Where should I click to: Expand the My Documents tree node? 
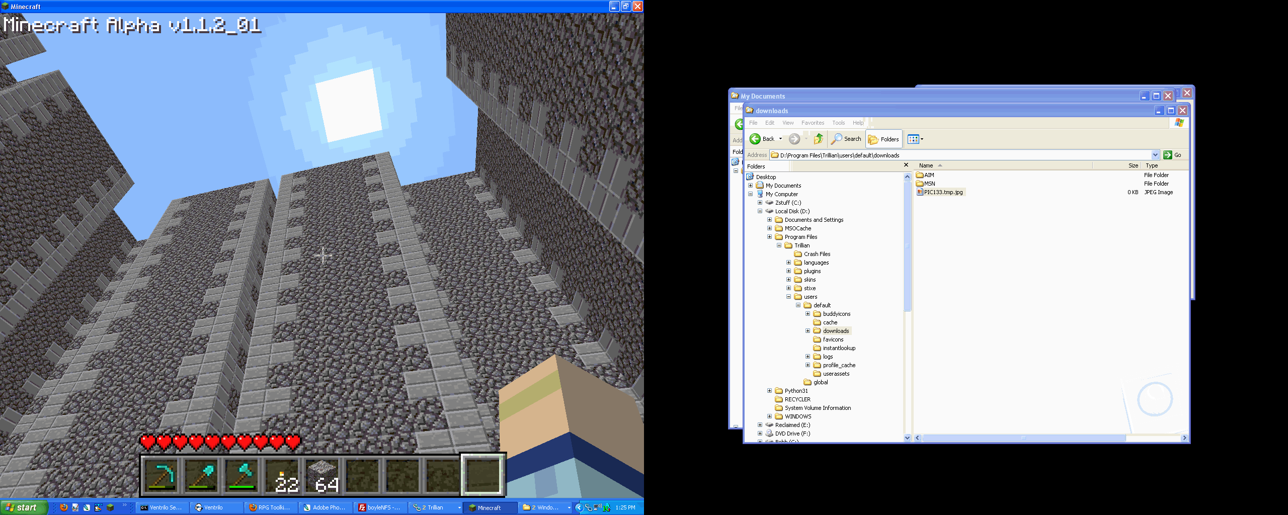point(750,186)
